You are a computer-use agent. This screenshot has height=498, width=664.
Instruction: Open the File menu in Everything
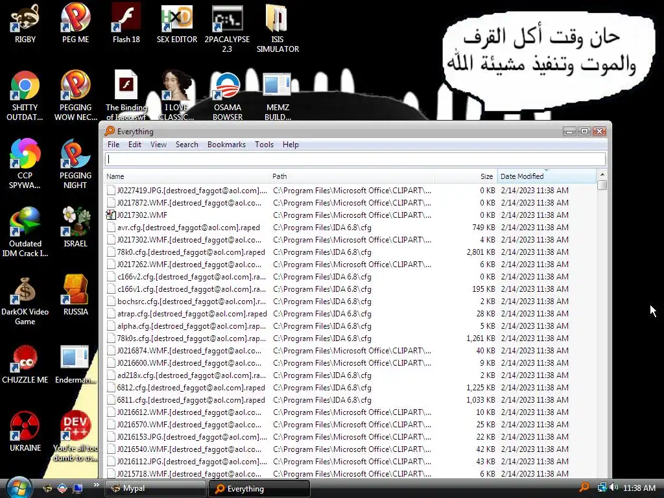coord(113,145)
